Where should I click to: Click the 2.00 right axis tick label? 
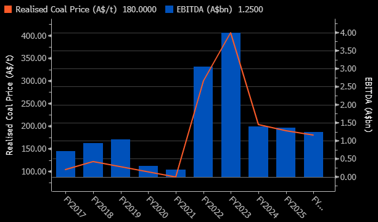348,105
